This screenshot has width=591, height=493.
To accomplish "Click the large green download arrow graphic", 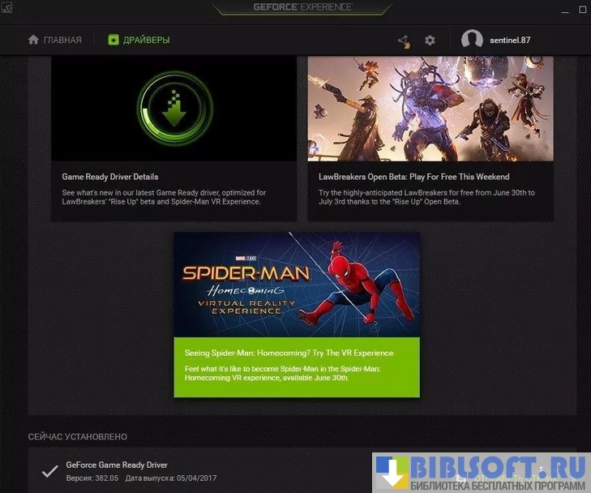I will click(x=173, y=109).
